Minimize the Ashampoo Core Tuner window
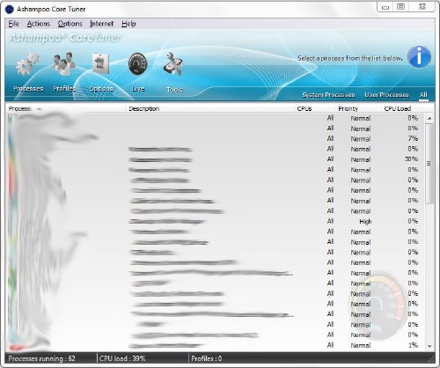This screenshot has height=368, width=440. tap(385, 7)
